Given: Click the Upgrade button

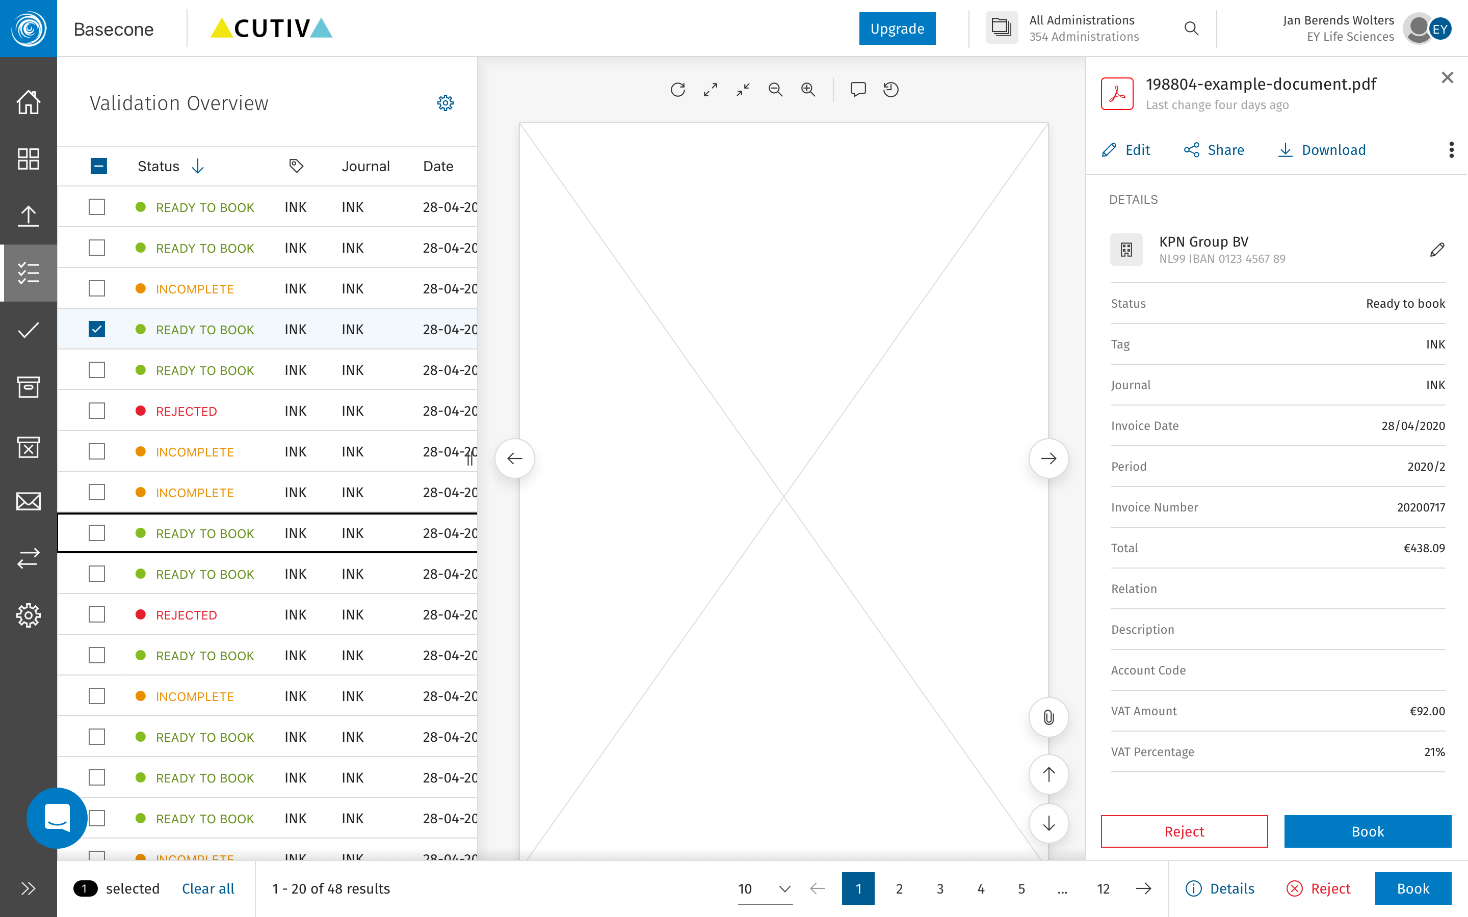Looking at the screenshot, I should coord(897,29).
